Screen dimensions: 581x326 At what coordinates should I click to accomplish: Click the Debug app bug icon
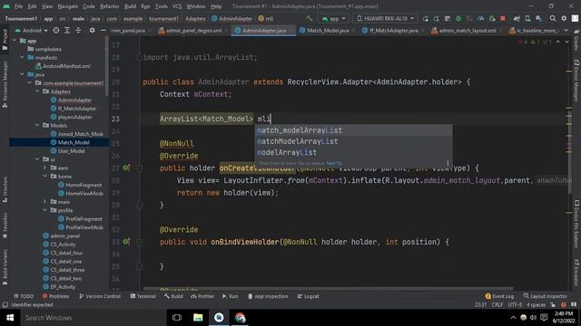pos(458,18)
